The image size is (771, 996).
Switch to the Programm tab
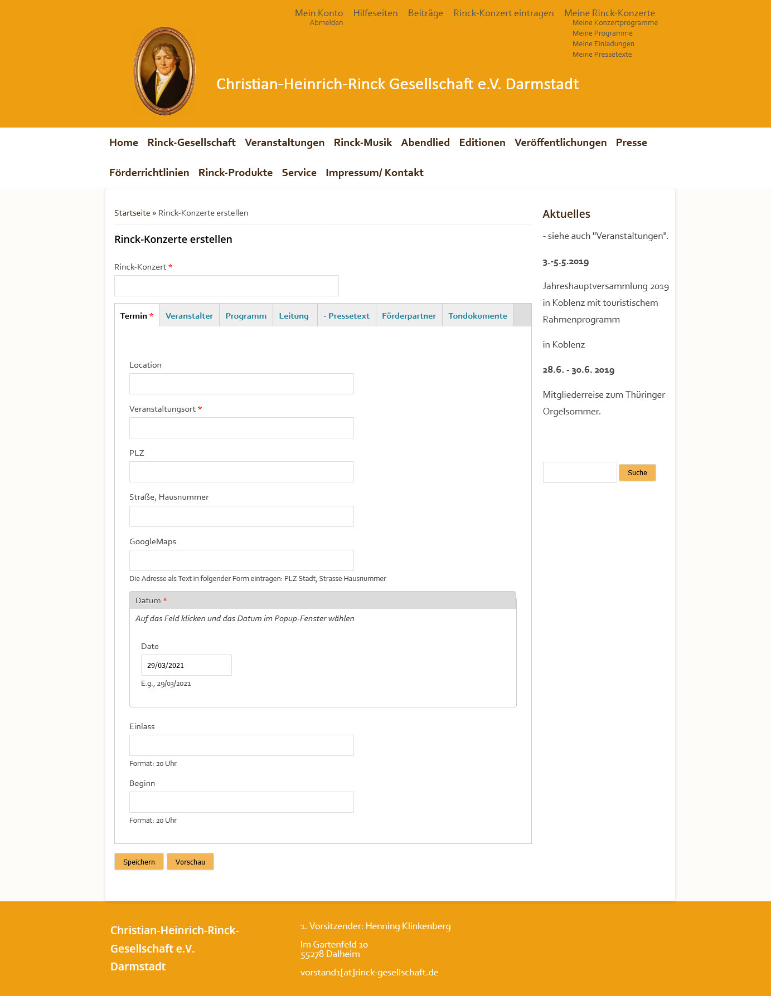point(246,316)
